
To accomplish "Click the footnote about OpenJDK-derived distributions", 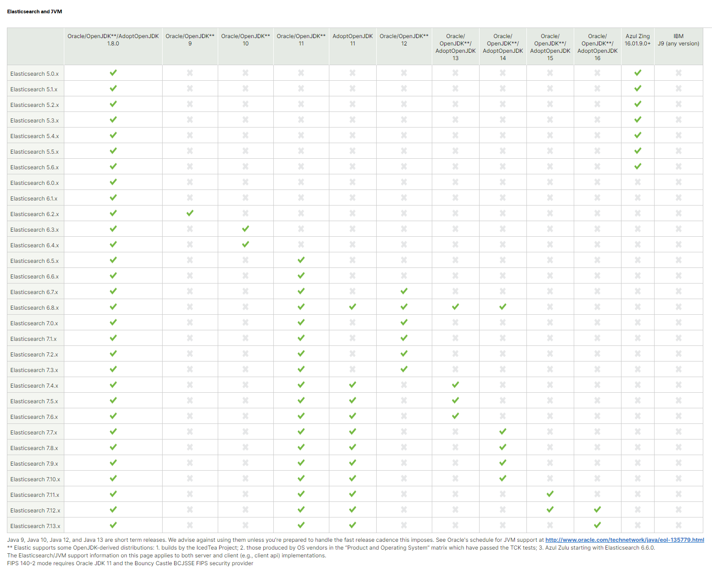I will [x=331, y=548].
